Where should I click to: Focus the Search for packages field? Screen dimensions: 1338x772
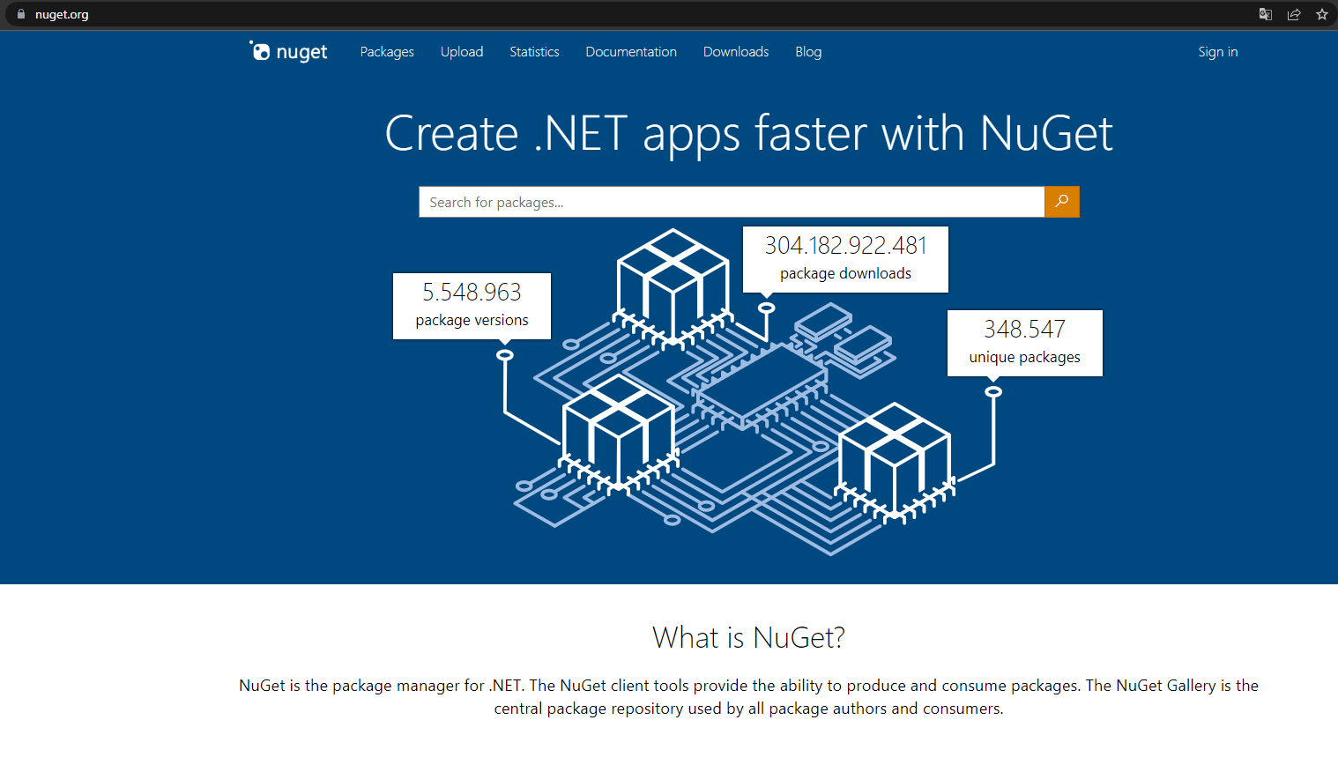(732, 202)
